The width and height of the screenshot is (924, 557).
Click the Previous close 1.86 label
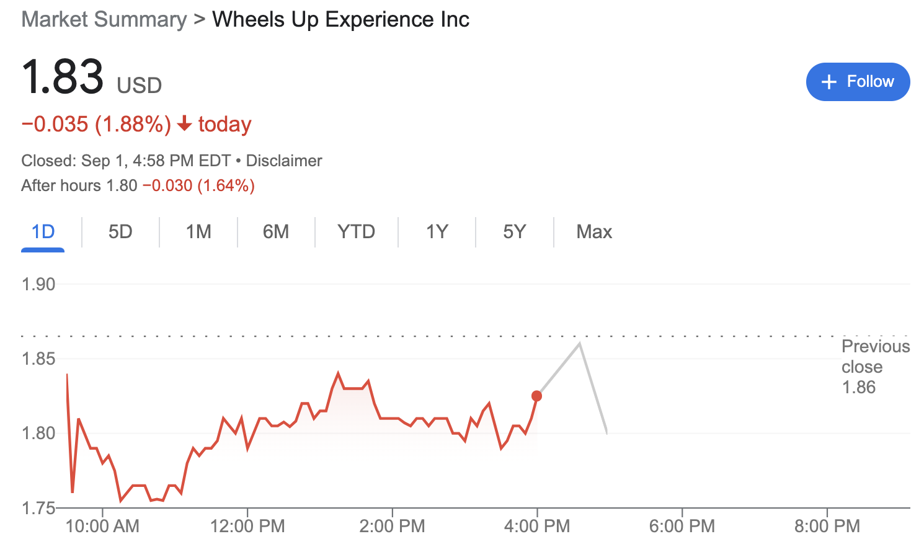tap(875, 366)
